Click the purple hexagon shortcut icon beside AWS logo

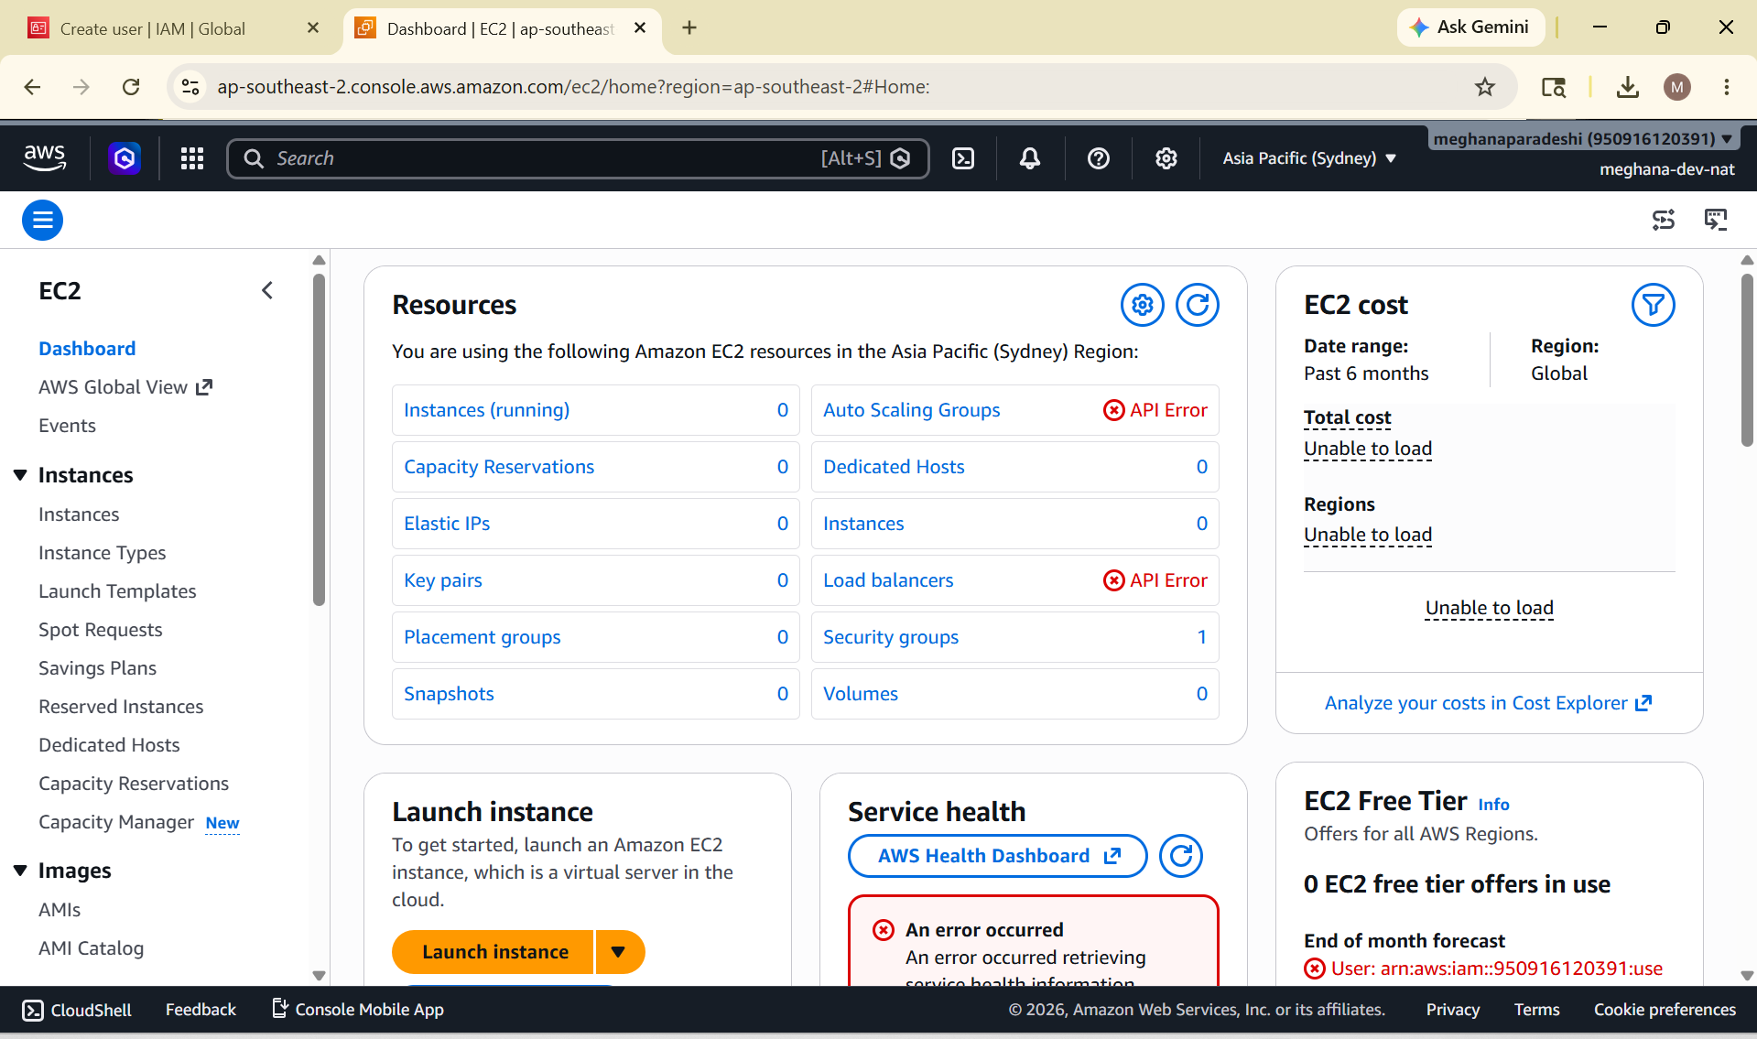coord(125,158)
